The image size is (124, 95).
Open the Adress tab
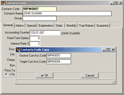(20, 26)
